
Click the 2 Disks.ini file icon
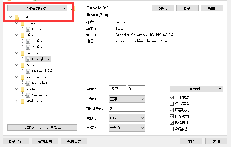pyautogui.click(x=28, y=47)
